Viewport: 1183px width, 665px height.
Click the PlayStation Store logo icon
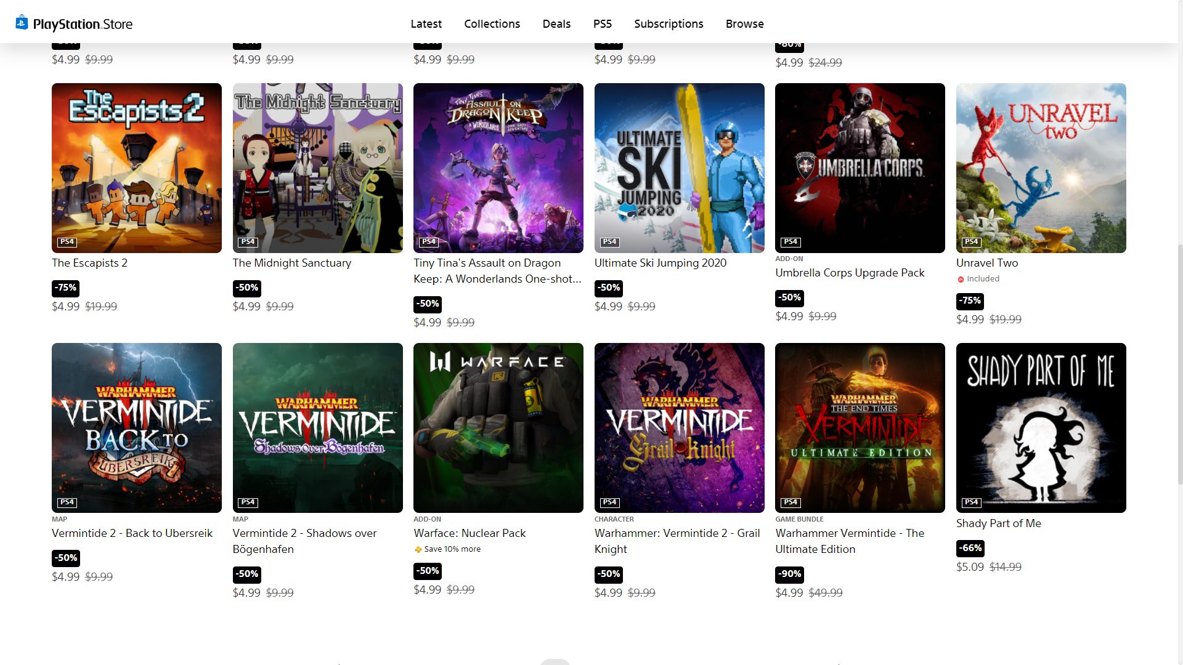pos(22,23)
